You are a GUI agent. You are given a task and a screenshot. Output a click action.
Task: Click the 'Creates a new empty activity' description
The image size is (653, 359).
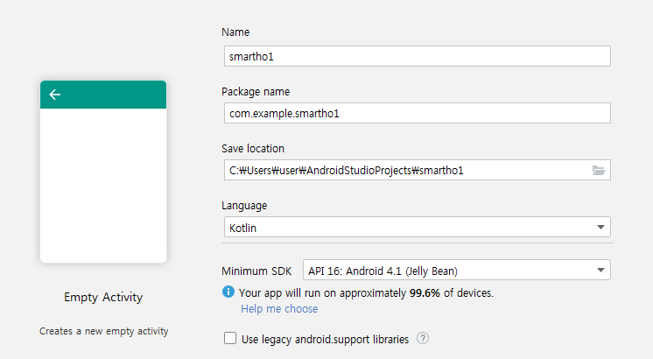(103, 331)
